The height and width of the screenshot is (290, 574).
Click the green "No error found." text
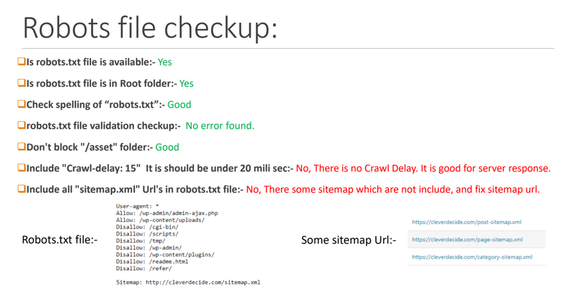pos(219,125)
